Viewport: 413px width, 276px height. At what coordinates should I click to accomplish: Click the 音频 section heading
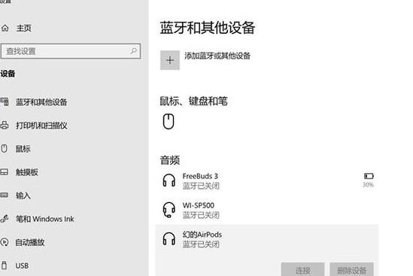pos(170,160)
